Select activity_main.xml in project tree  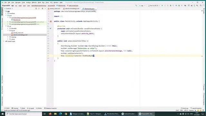click(x=18, y=33)
